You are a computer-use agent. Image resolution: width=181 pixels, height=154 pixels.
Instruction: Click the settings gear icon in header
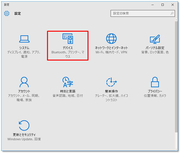click(7, 13)
